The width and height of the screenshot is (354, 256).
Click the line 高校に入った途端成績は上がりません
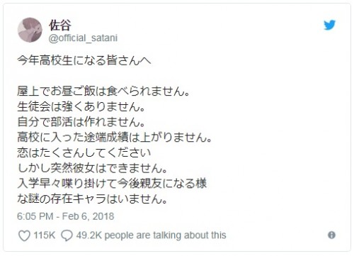tap(115, 138)
